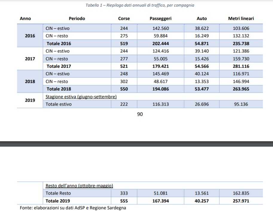
Task: Click the page number 90
Action: pyautogui.click(x=140, y=114)
